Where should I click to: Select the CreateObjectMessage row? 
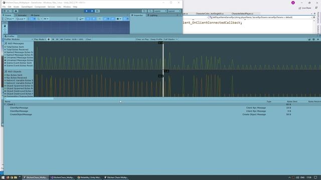[162, 114]
